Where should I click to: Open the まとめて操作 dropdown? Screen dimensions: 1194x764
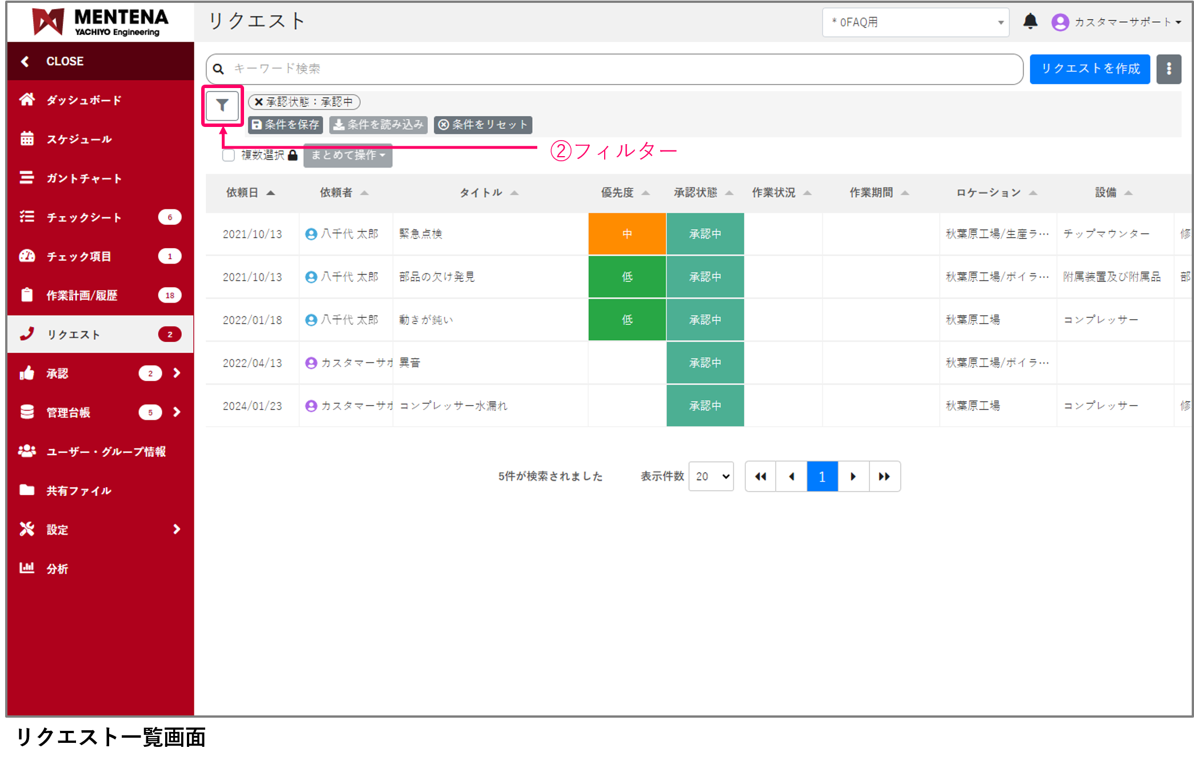coord(348,155)
